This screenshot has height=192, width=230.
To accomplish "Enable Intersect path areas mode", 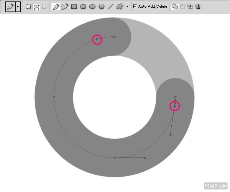I will pos(190,7).
